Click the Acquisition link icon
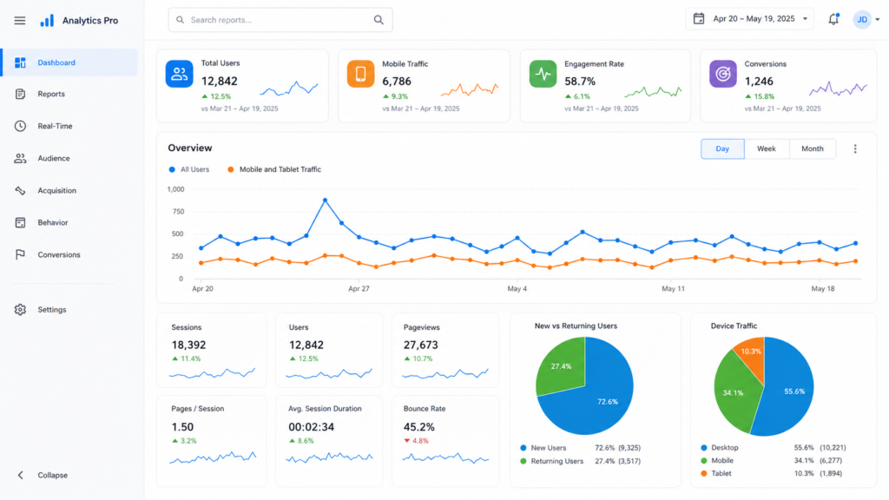The image size is (889, 500). pos(21,190)
